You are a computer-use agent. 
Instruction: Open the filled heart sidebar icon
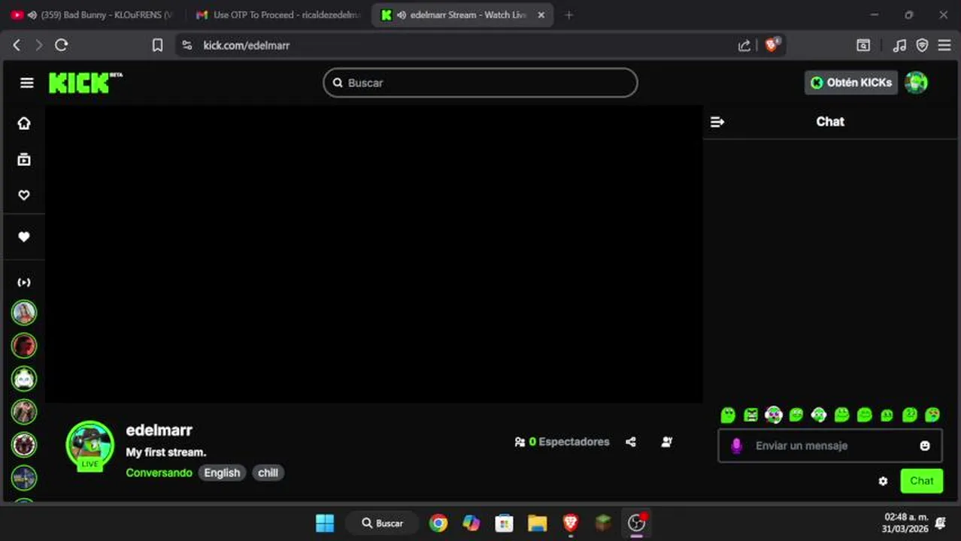tap(24, 237)
